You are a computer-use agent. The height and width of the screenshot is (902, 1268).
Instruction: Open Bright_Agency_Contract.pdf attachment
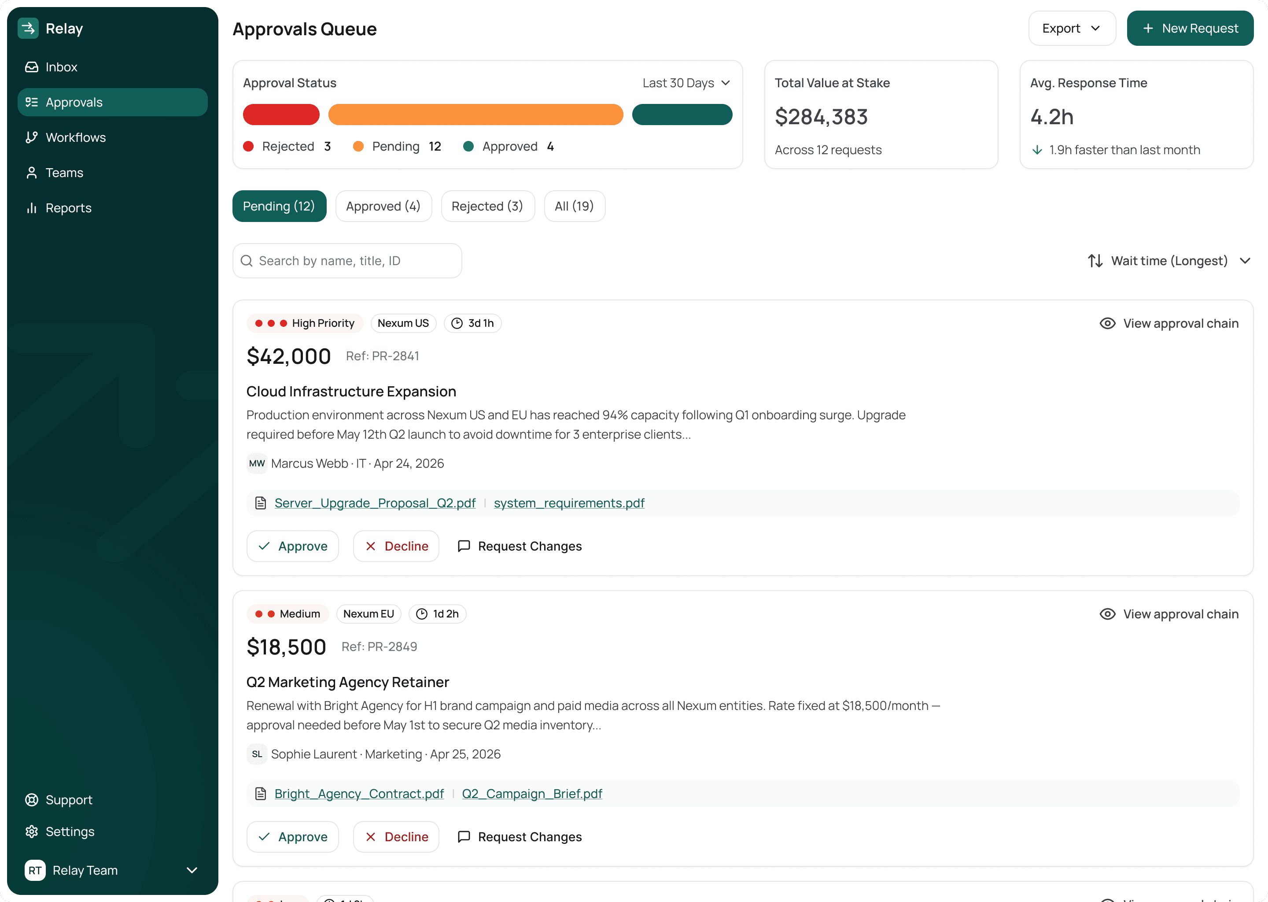[x=359, y=794]
